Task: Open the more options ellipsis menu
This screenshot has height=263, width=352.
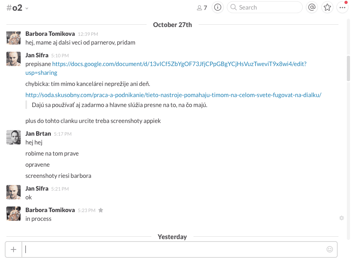Action: tap(342, 8)
